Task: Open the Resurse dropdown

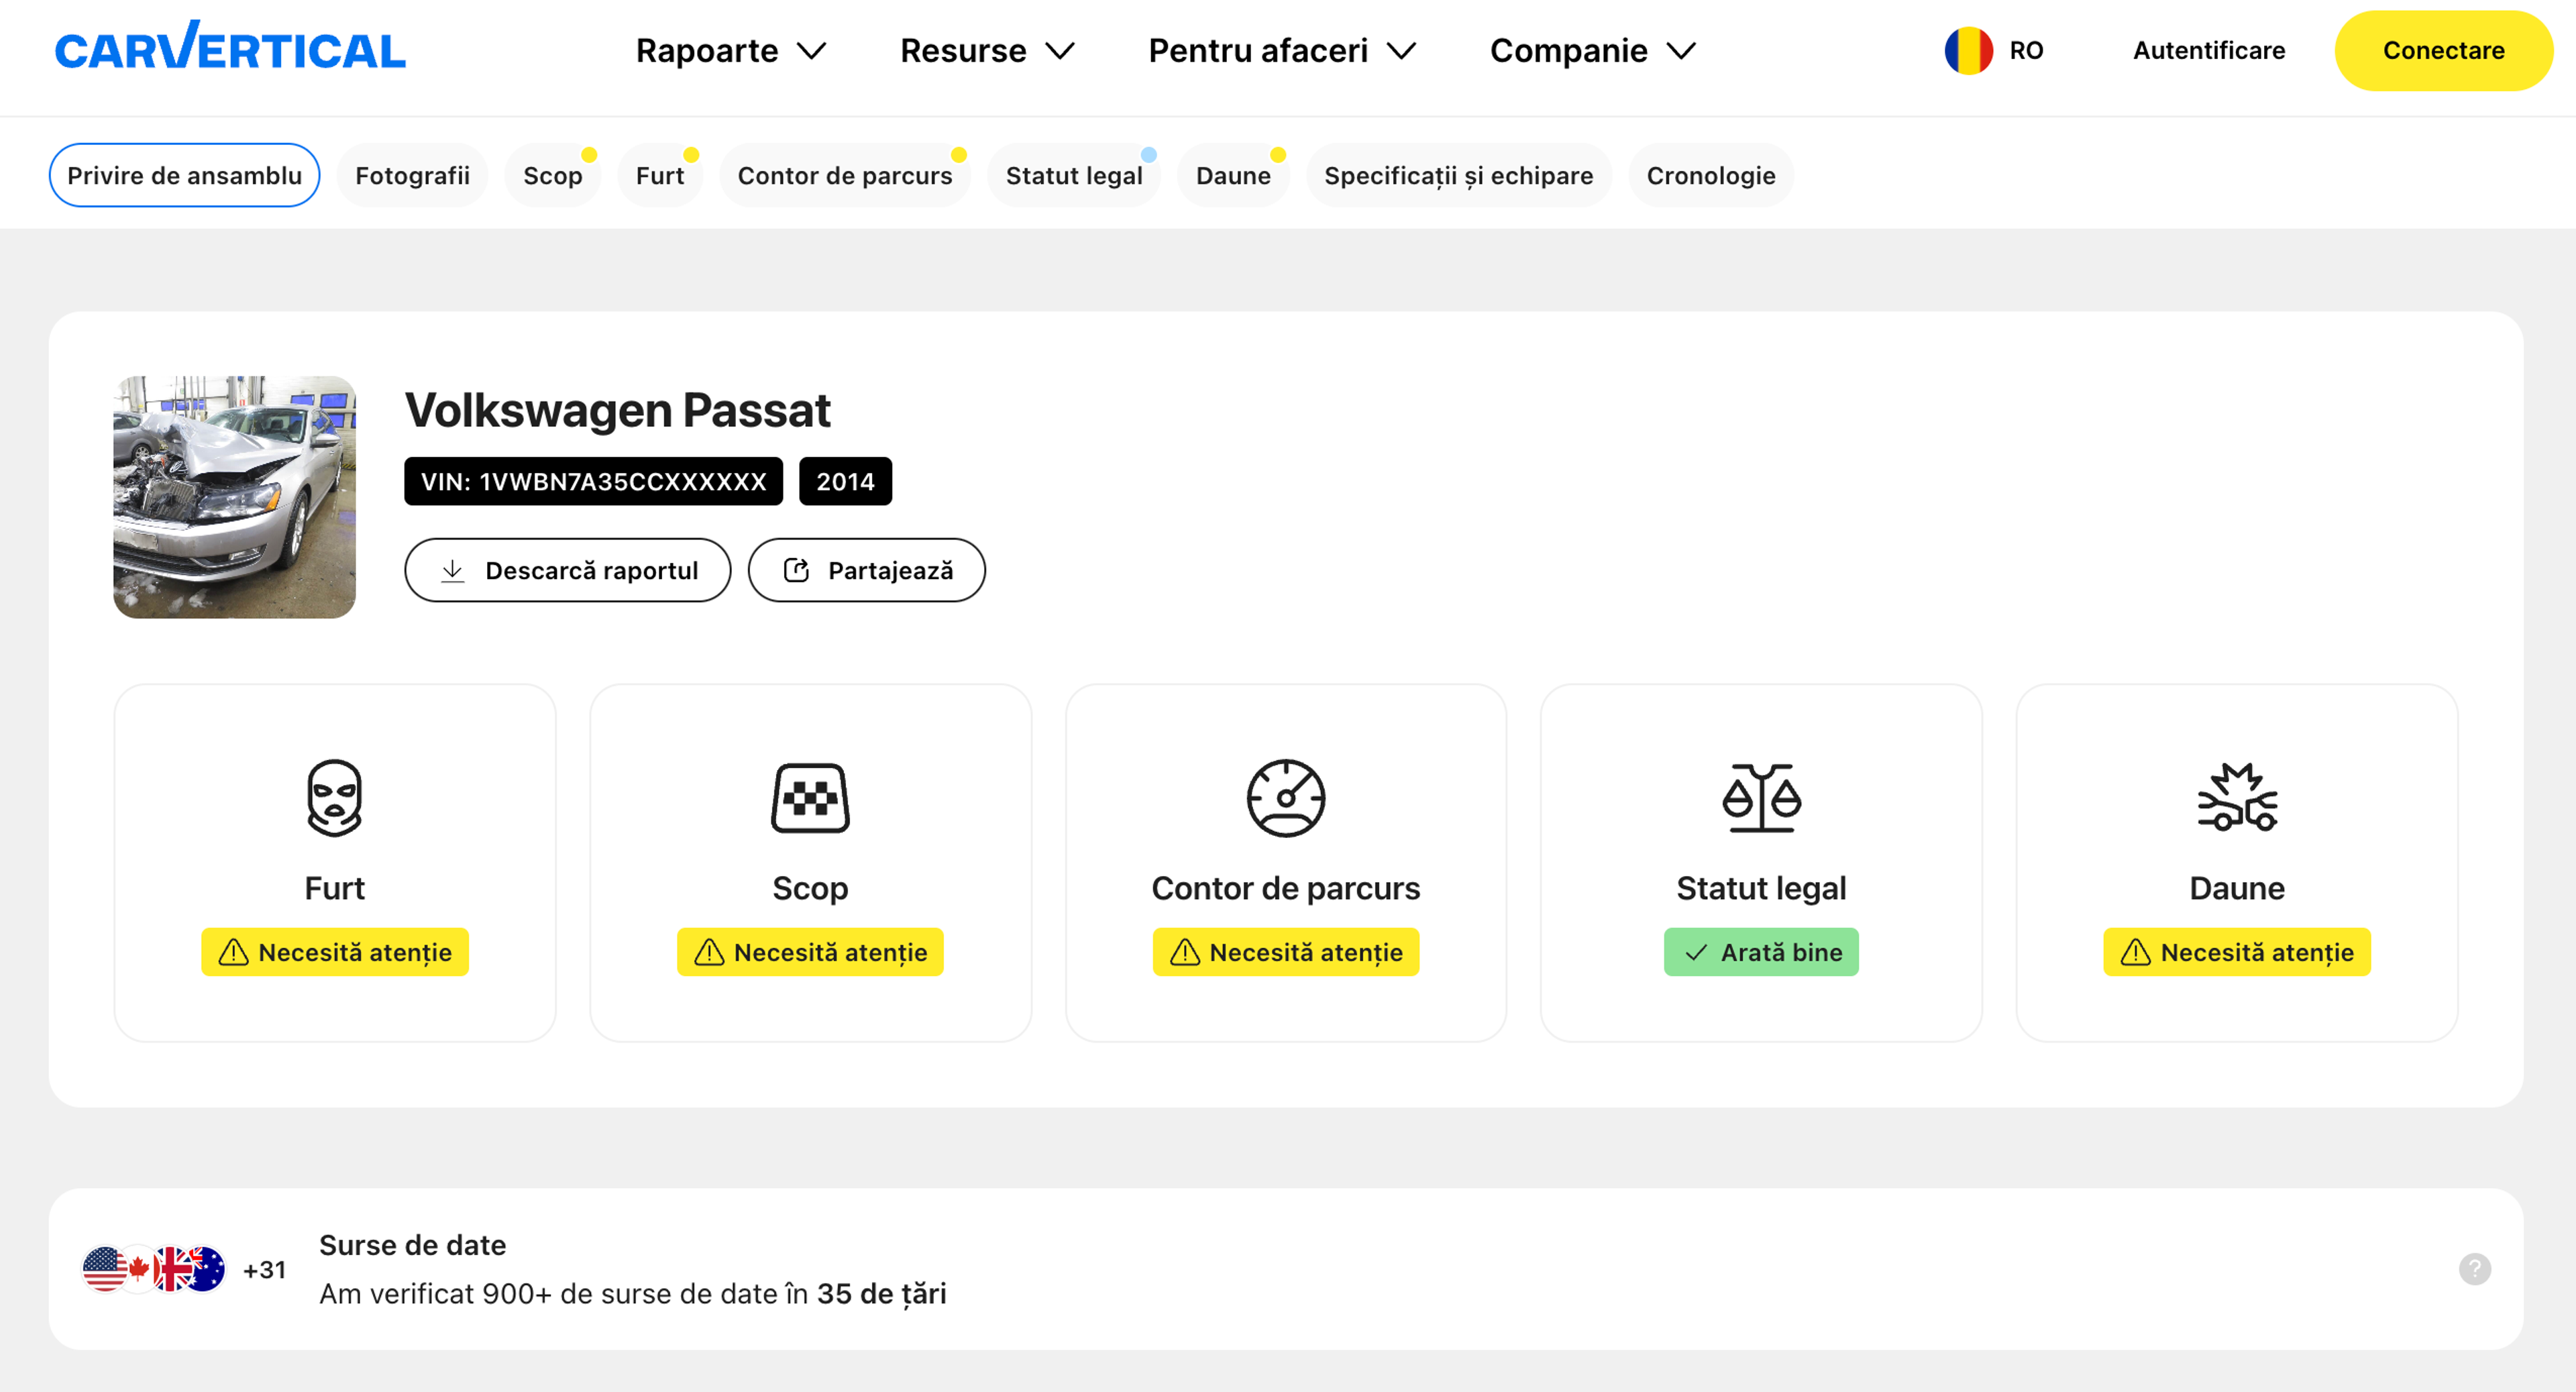Action: [987, 51]
